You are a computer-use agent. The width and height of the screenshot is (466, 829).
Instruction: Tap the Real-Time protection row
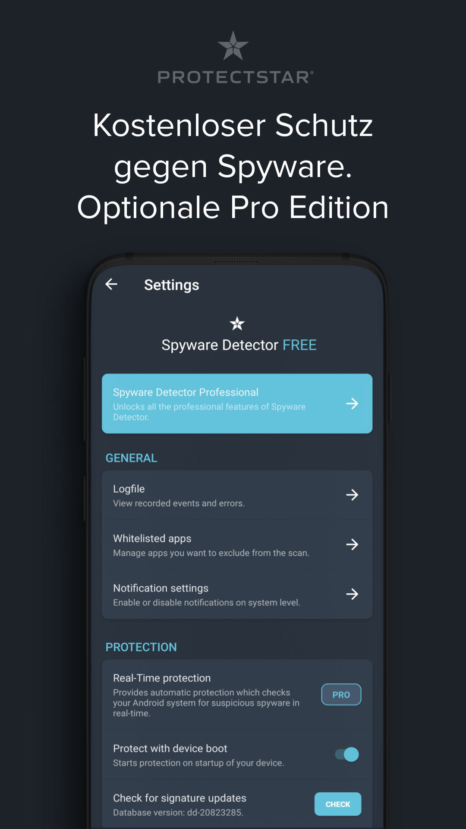pos(237,695)
